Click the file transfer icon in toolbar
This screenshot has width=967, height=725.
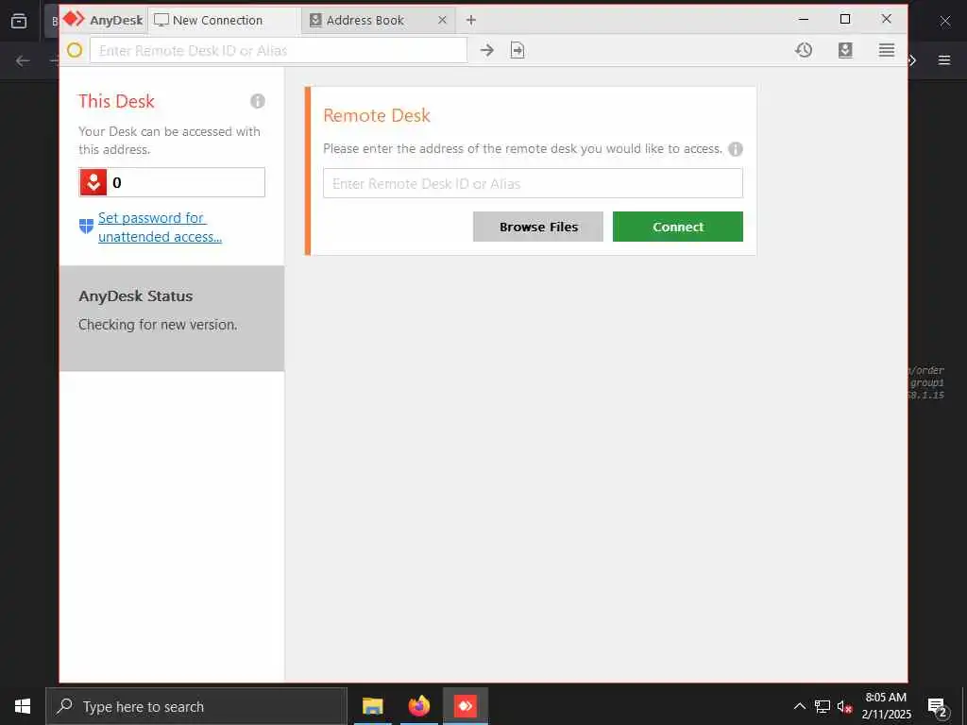517,50
